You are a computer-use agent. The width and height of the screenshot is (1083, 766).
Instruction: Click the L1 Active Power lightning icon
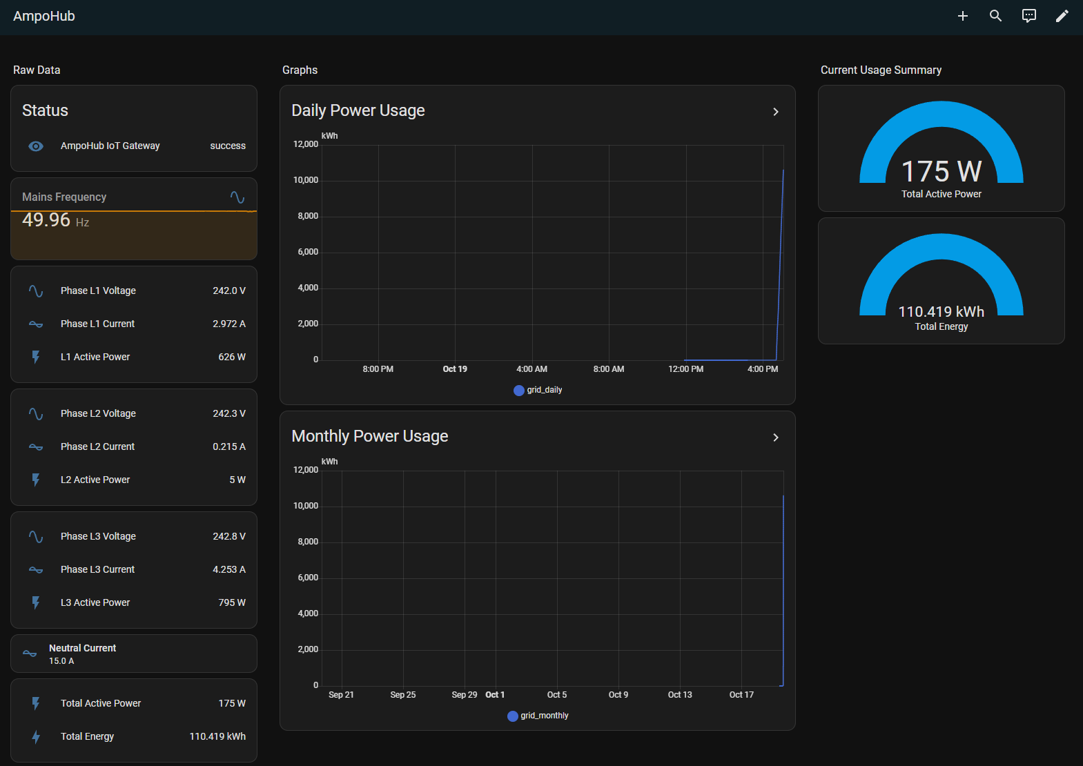36,357
